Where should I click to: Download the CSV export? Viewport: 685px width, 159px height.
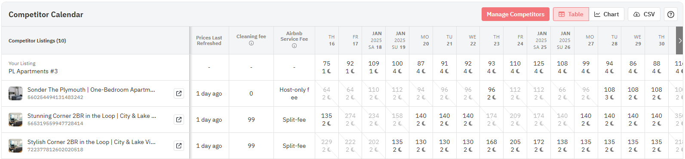pos(644,14)
